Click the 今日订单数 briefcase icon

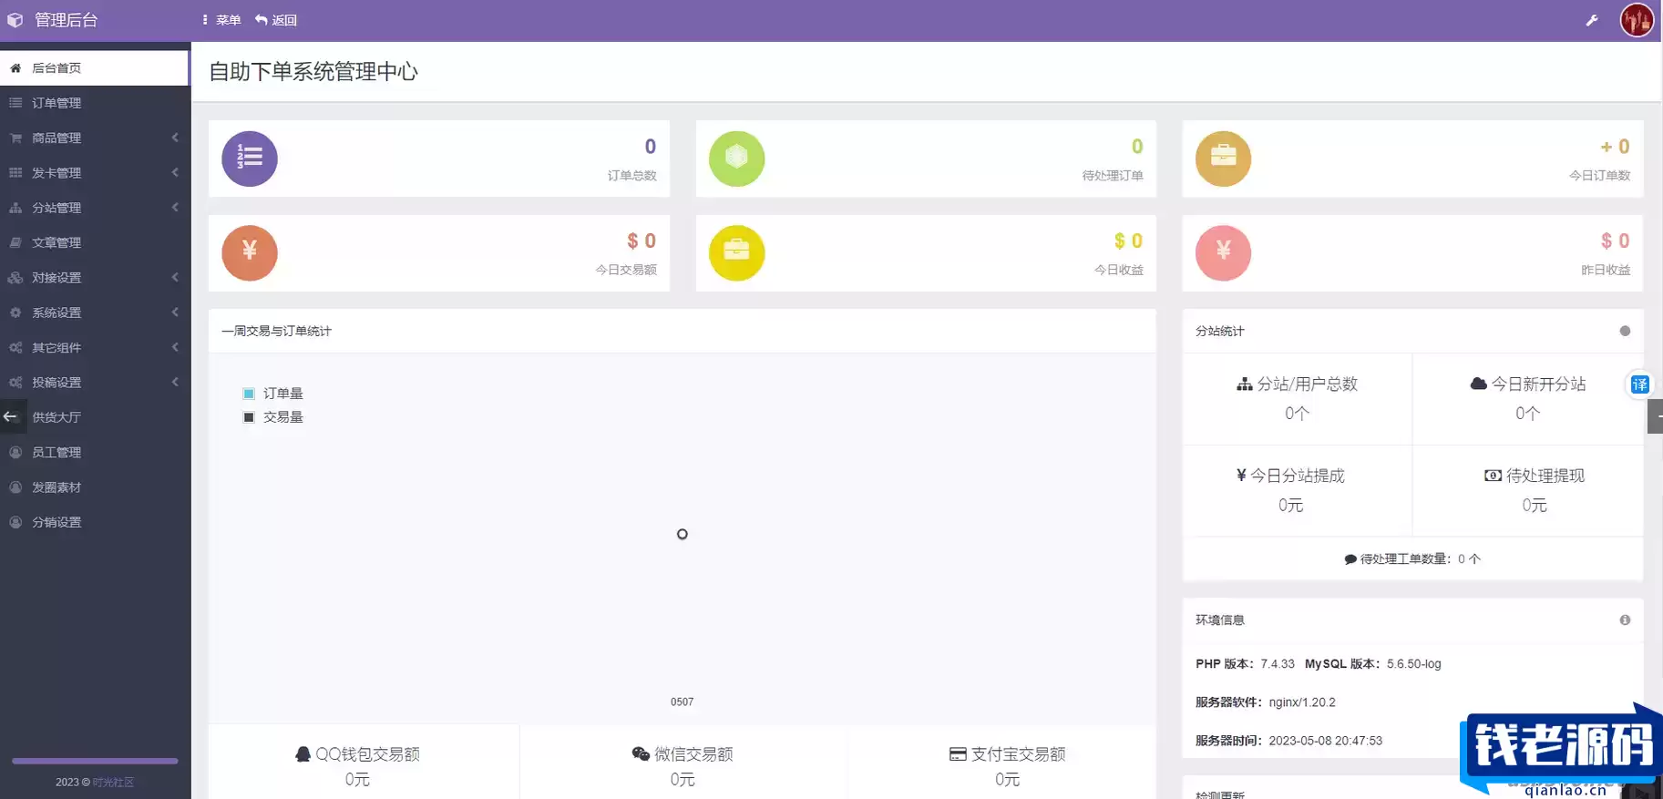coord(1223,159)
